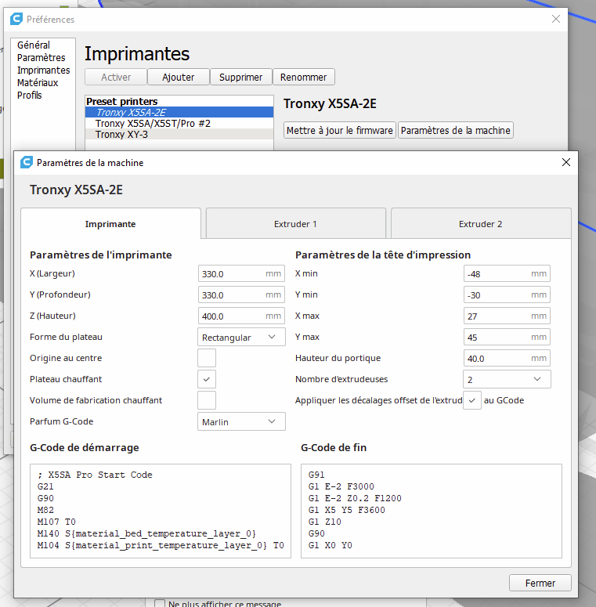Click the Hauteur du portique input field
The height and width of the screenshot is (607, 596).
[507, 358]
